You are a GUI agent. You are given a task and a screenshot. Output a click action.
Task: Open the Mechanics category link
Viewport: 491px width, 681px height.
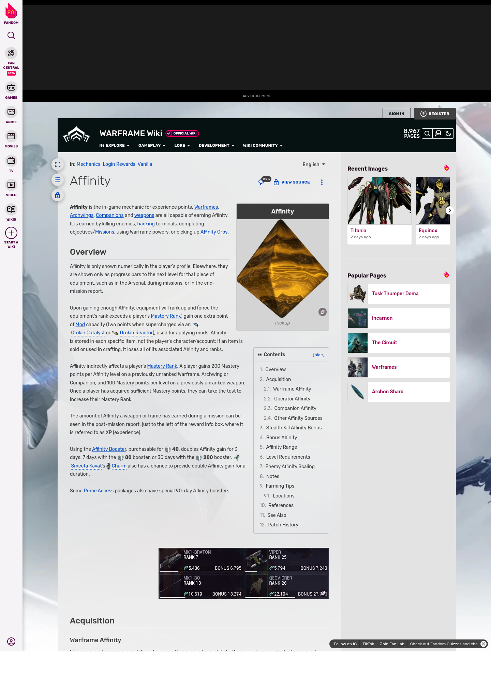pyautogui.click(x=88, y=164)
